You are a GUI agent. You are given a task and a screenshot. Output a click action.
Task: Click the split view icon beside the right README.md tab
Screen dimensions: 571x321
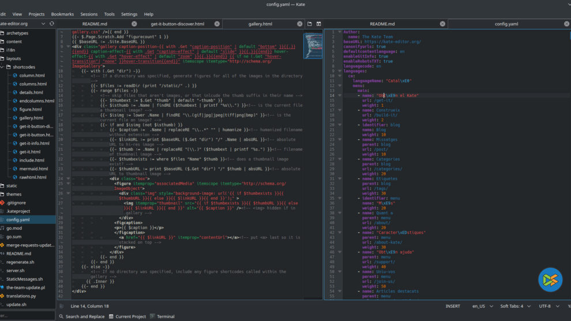[318, 24]
